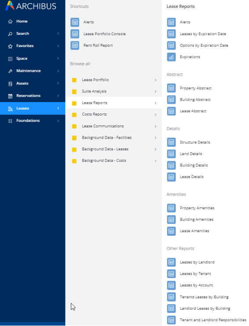249x326 pixels.
Task: Click the Foundations four-squares icon
Action: click(10, 121)
